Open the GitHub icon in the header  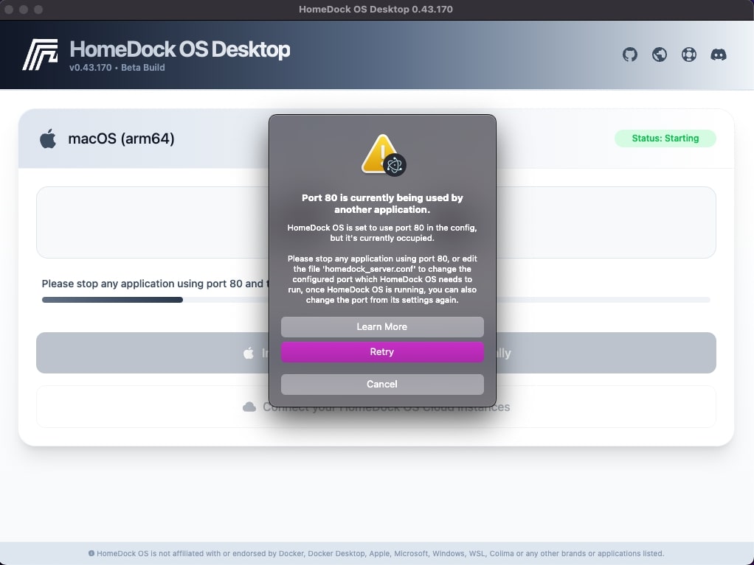629,55
